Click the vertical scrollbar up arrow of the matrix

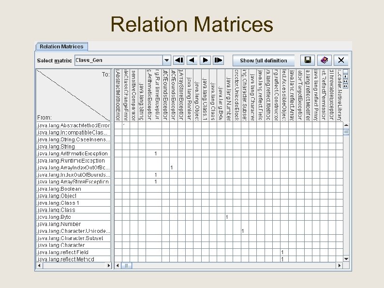pos(346,125)
